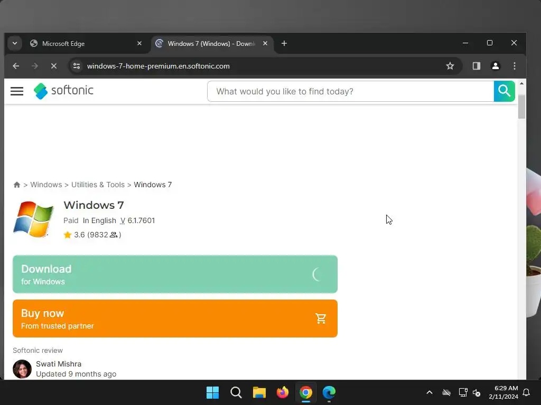
Task: Open the Chrome side panel
Action: pyautogui.click(x=477, y=66)
